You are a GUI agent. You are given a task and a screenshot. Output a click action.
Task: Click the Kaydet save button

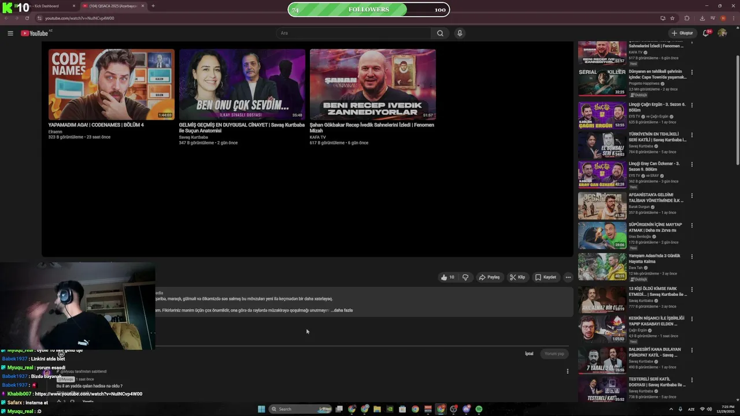click(x=546, y=277)
